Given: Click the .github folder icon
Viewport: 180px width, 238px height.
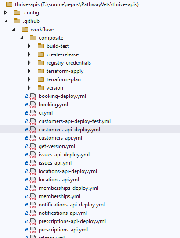Looking at the screenshot, I should tap(17, 21).
